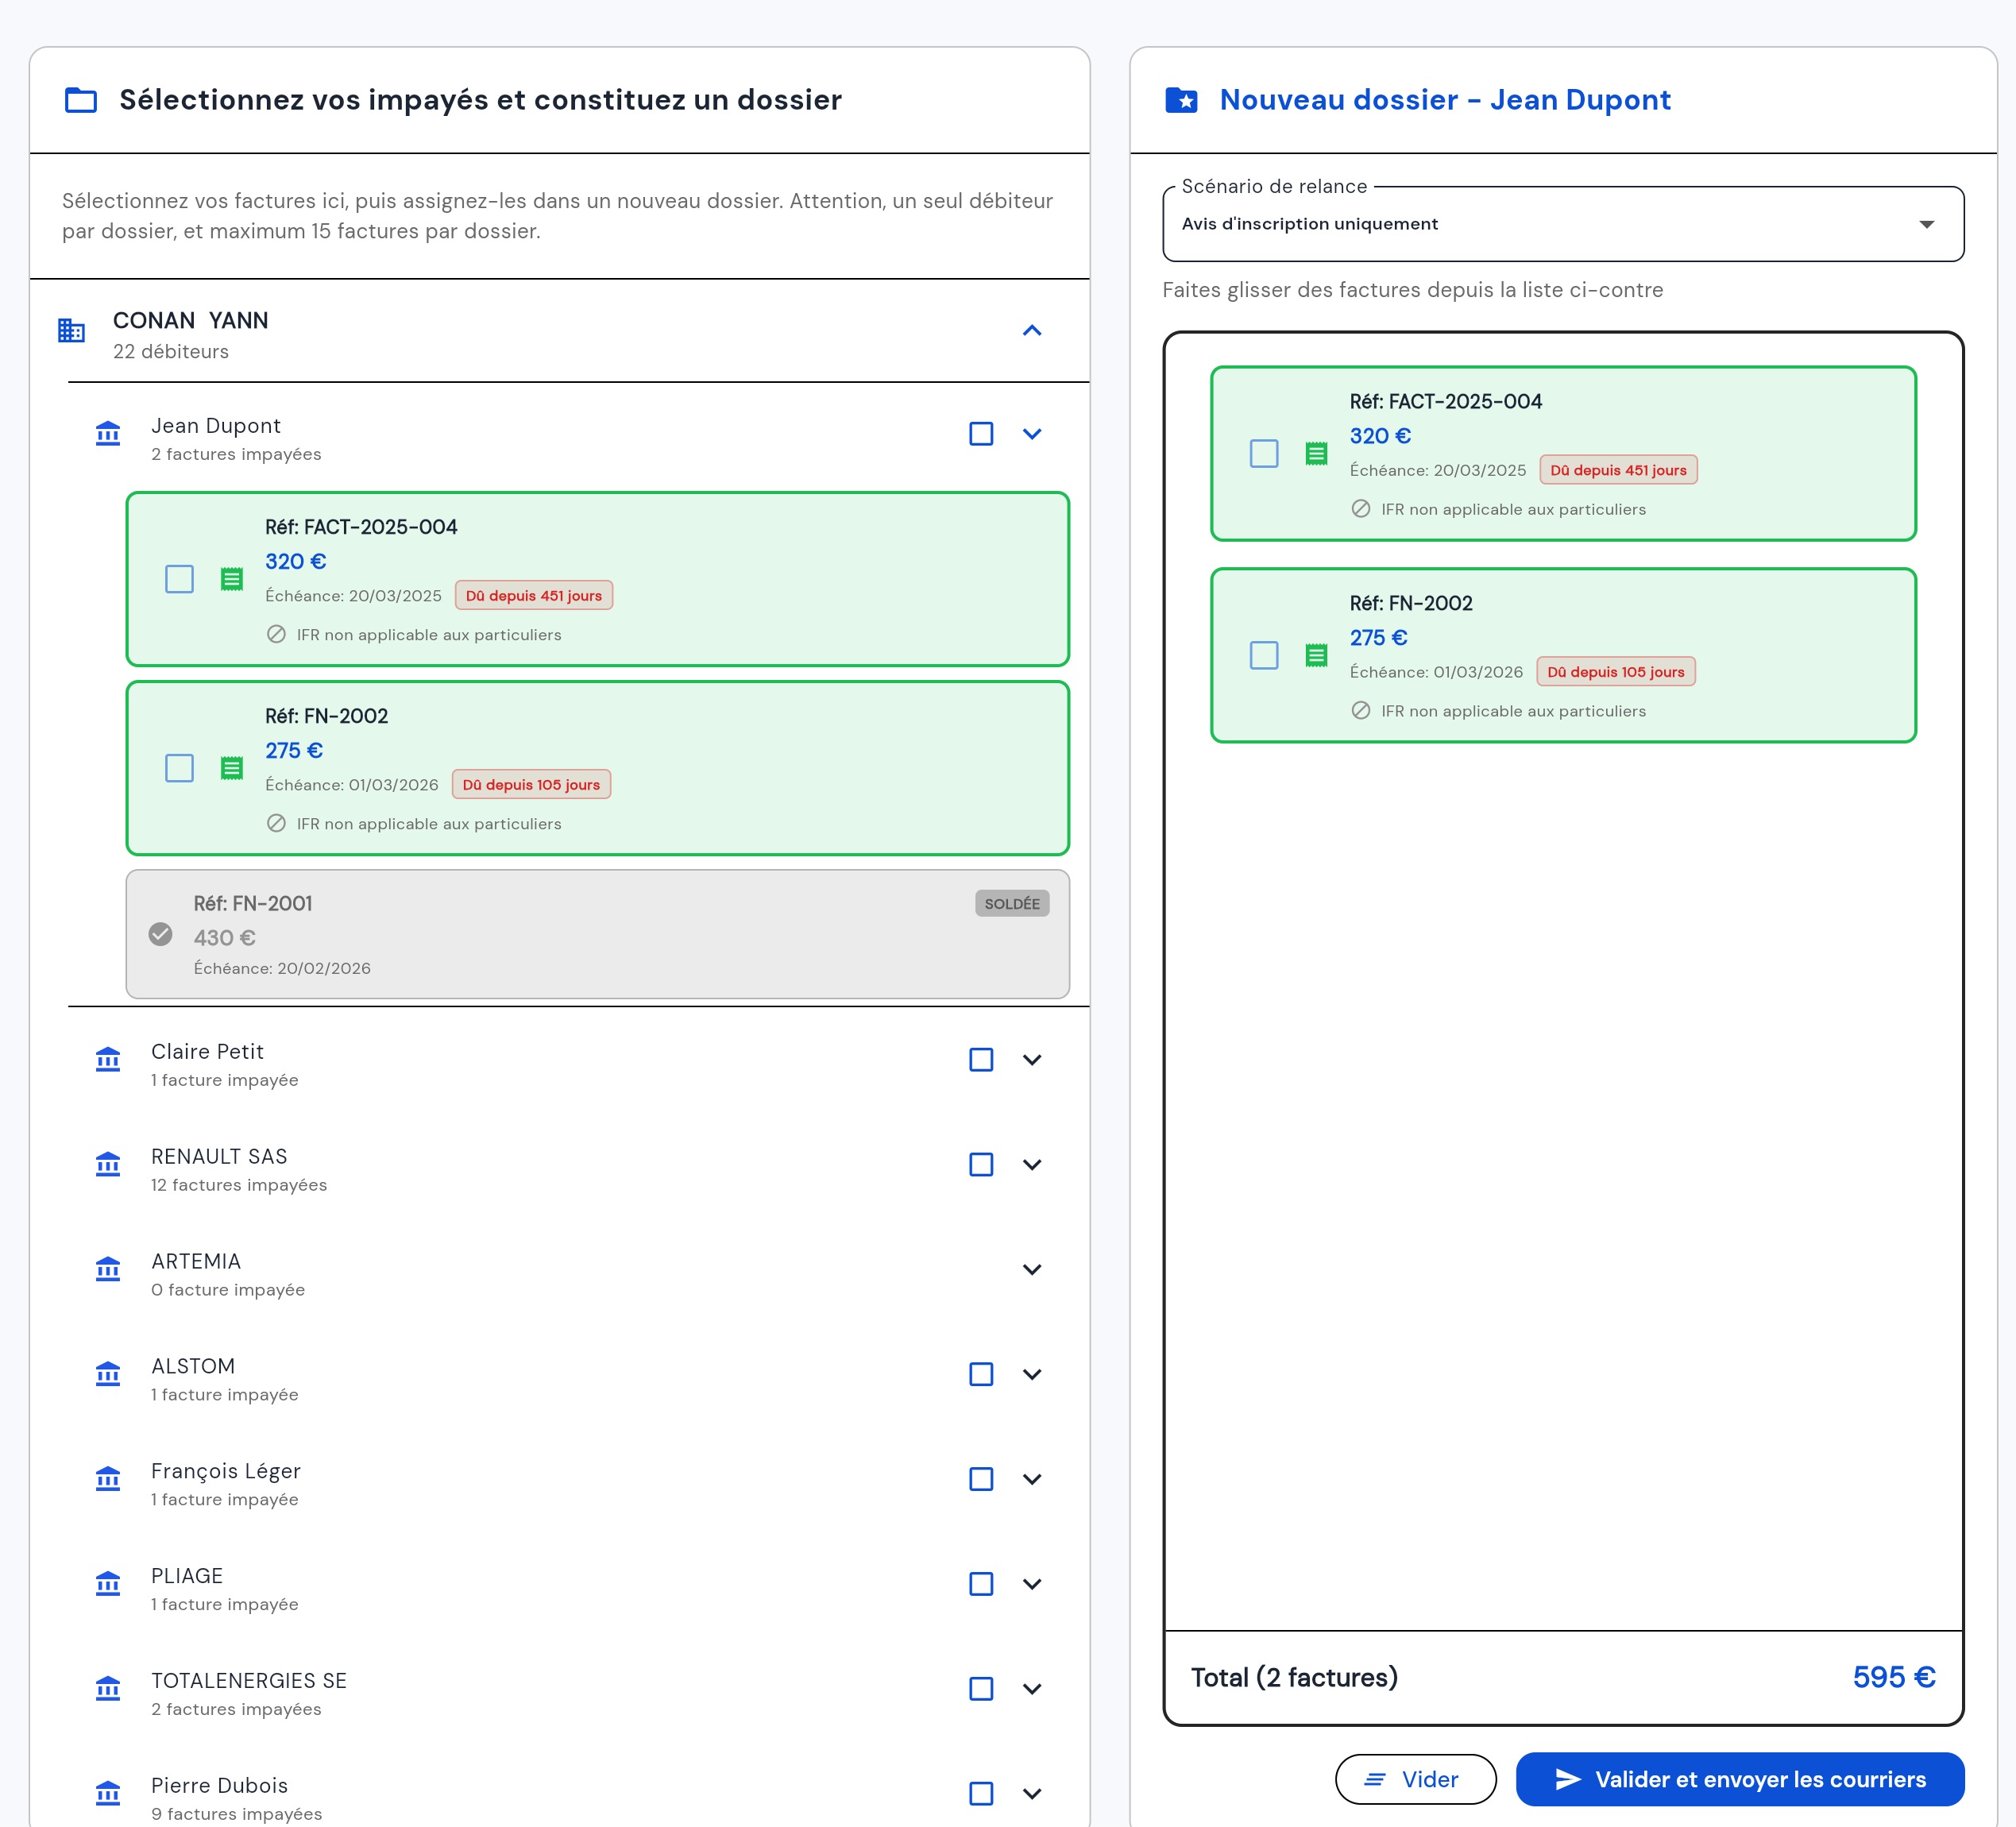Tick checkbox of FACT-2025-004 in new dossier

coord(1264,454)
